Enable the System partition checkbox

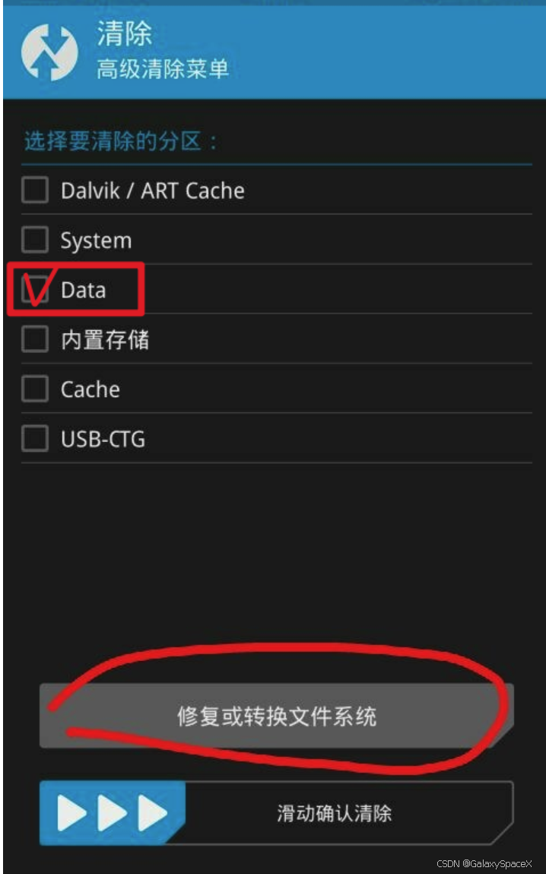point(34,240)
